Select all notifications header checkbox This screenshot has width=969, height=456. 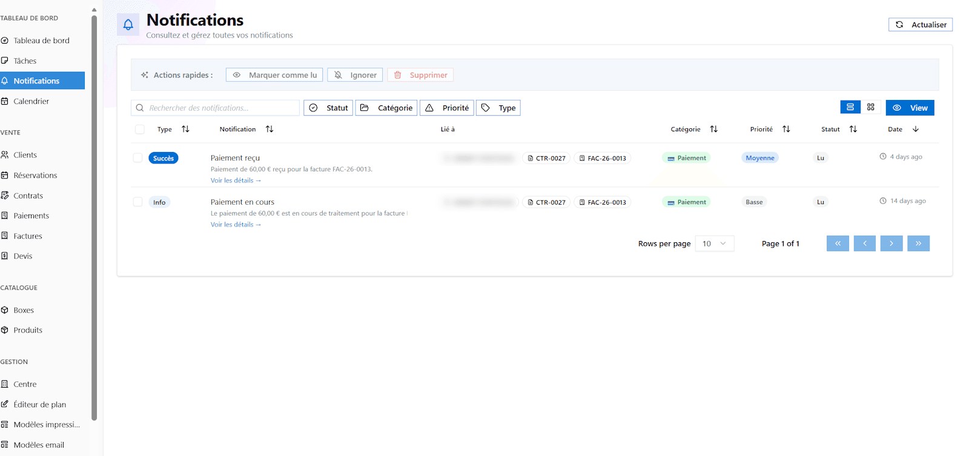[140, 129]
